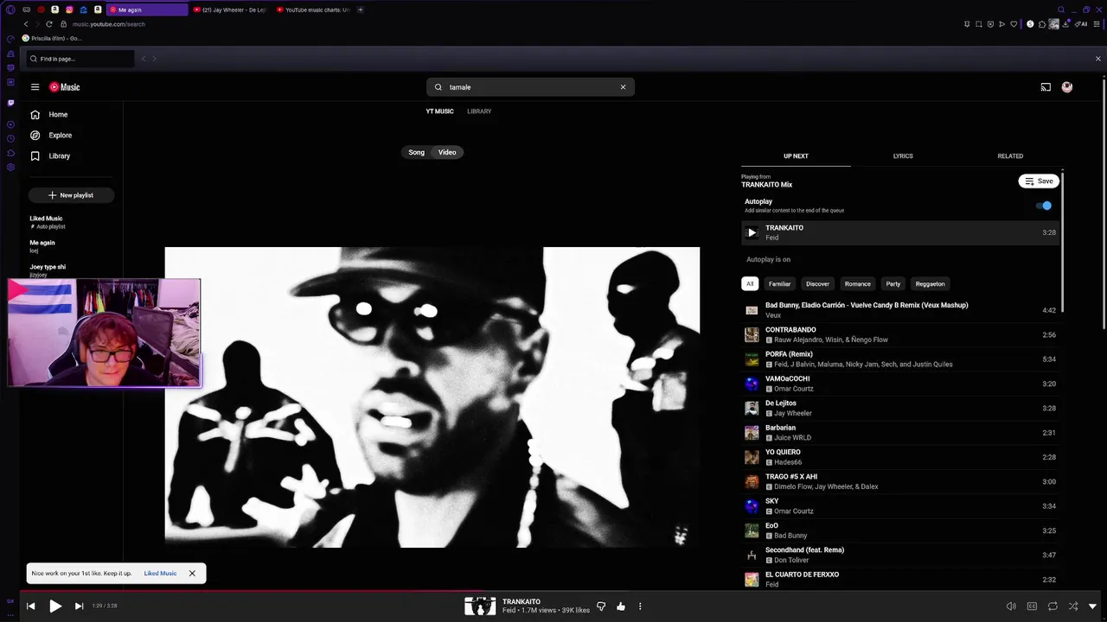This screenshot has height=622, width=1107.
Task: Play the paused TRANKAITO track
Action: (x=54, y=606)
